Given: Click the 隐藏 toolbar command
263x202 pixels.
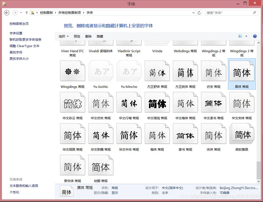Looking at the screenshot, I should (100, 36).
